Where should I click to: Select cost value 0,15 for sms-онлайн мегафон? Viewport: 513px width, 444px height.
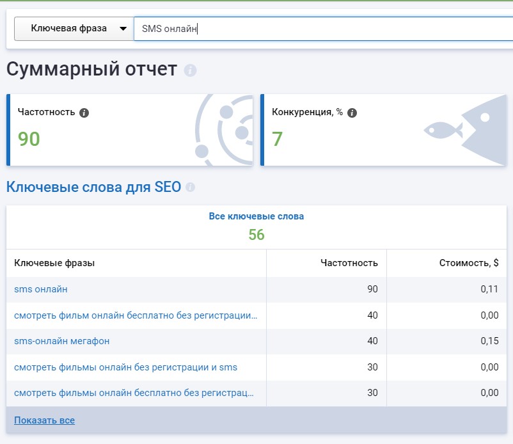pyautogui.click(x=489, y=341)
